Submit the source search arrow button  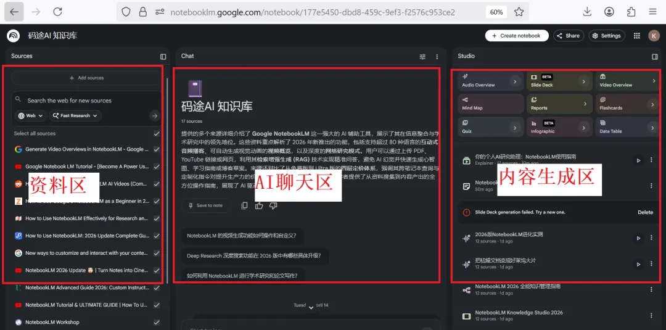[x=155, y=115]
